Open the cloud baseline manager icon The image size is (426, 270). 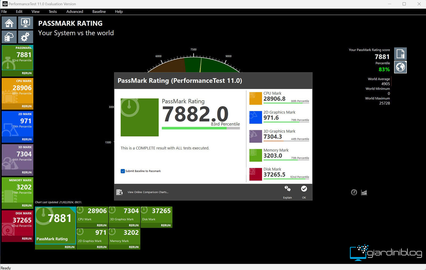9,37
